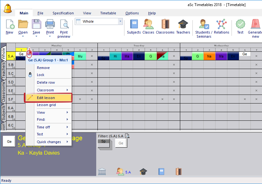
Task: Choose Lock in the context menu
Action: [x=41, y=75]
